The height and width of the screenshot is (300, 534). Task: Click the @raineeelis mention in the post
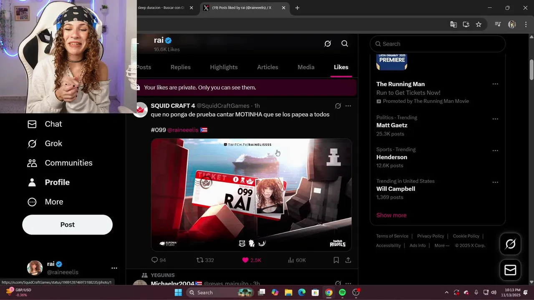[x=183, y=130]
